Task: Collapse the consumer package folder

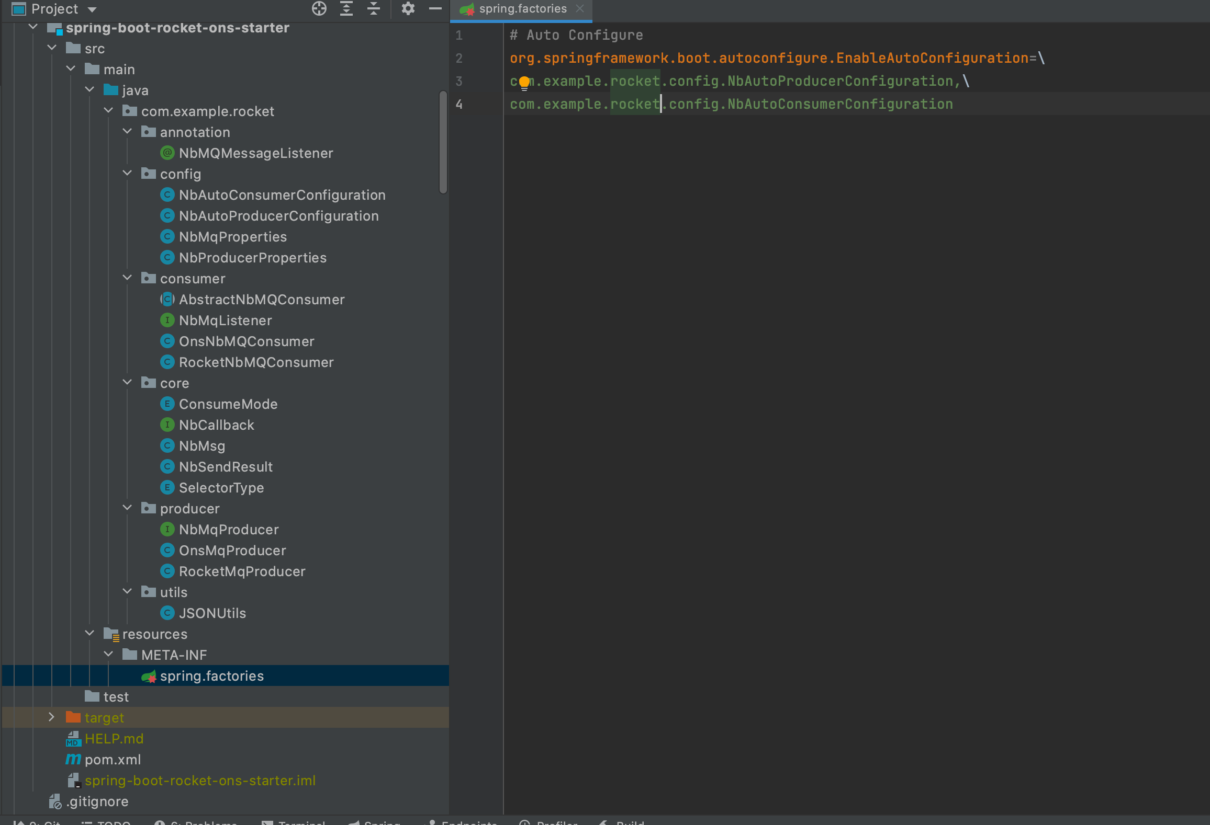Action: click(x=127, y=278)
